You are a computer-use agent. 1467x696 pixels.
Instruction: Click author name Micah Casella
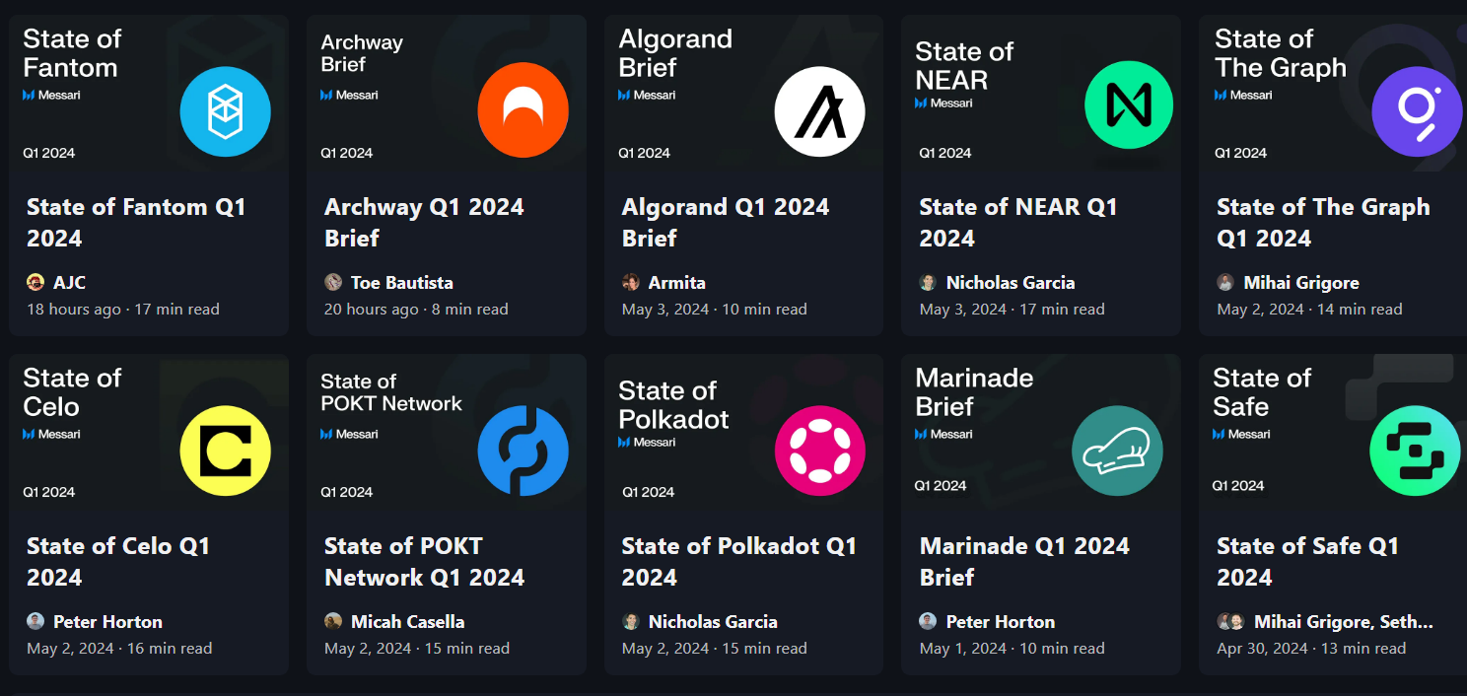[x=407, y=622]
